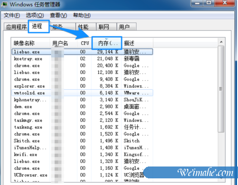
Task: Click the 2,980 K memory value
Action: (x=109, y=107)
